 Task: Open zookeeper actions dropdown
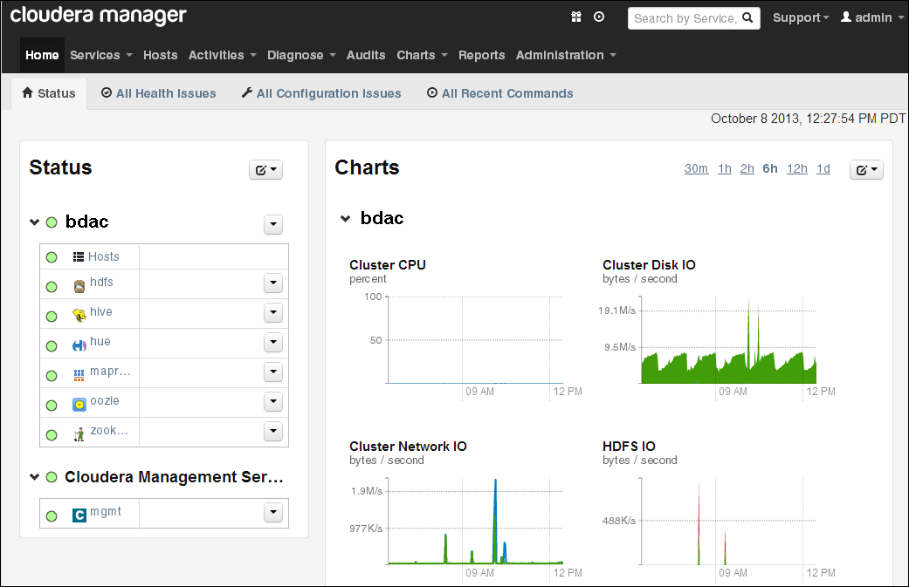click(273, 431)
